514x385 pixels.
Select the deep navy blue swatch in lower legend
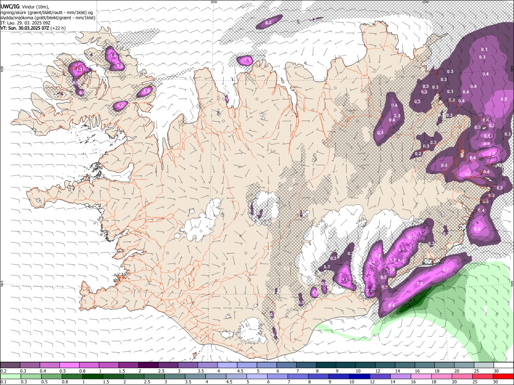359,376
